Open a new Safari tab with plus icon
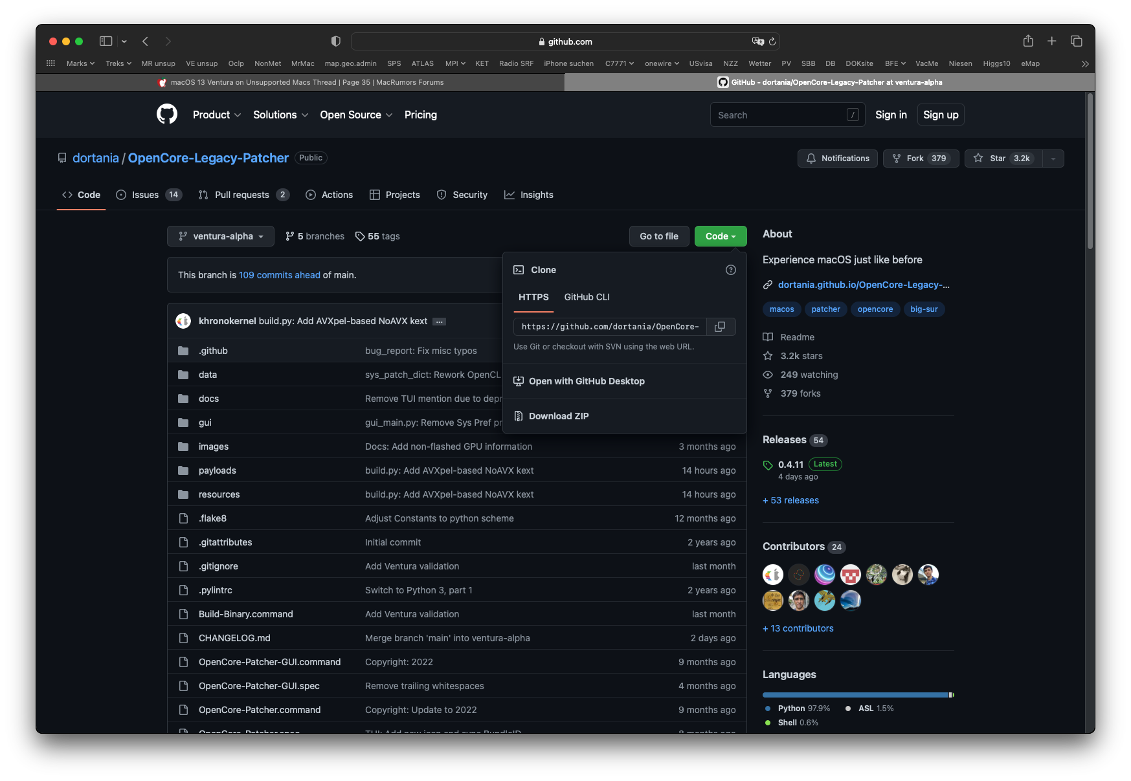1131x781 pixels. pyautogui.click(x=1052, y=41)
